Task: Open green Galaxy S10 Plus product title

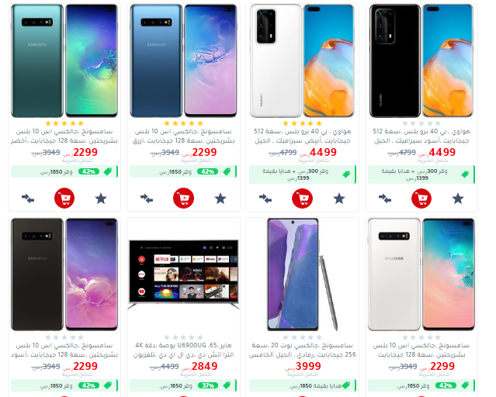Action: (64, 136)
